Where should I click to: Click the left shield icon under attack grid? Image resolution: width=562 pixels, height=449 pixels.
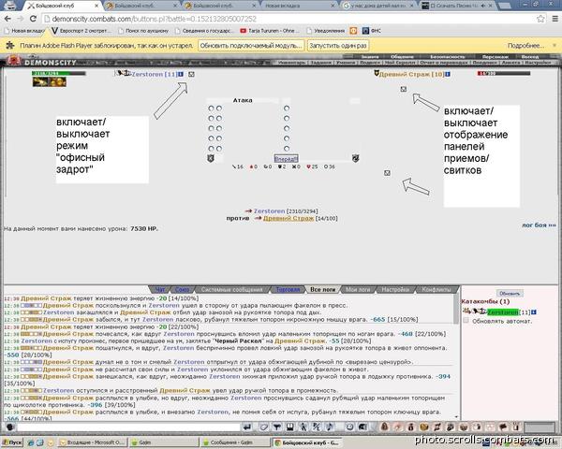[x=211, y=158]
